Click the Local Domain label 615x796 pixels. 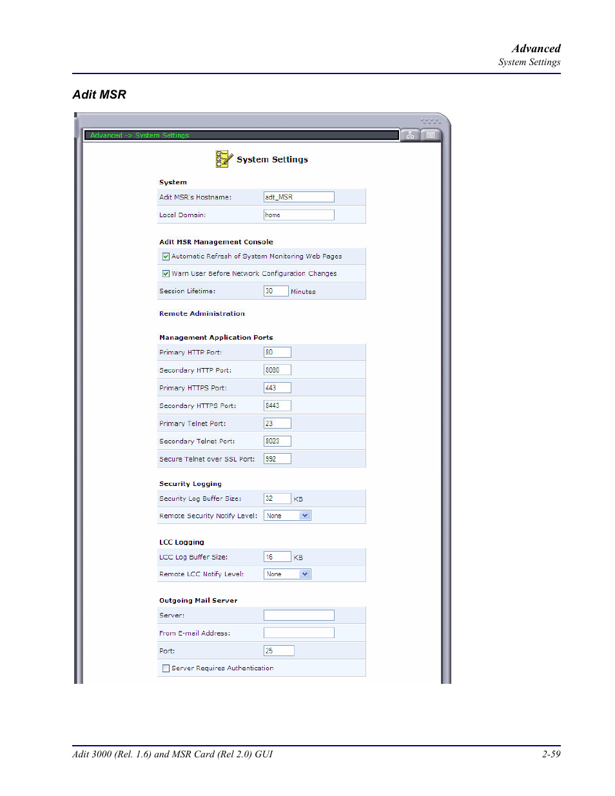(x=182, y=215)
